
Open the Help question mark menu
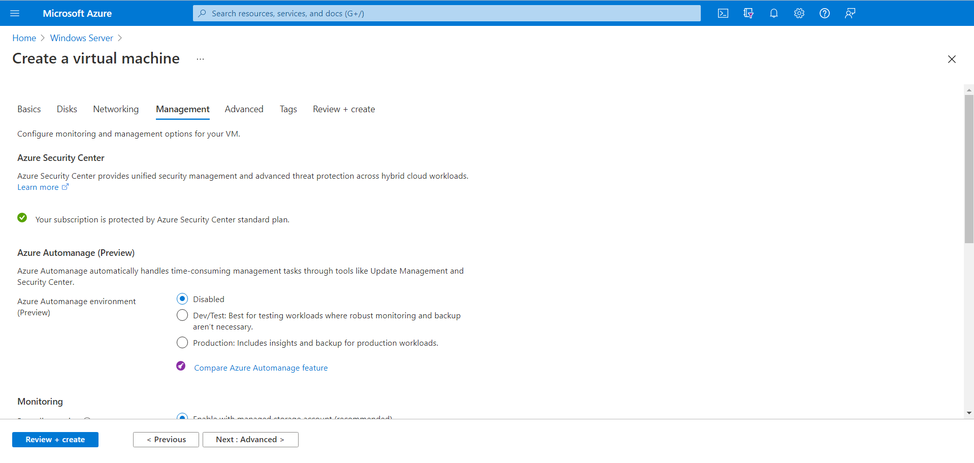(825, 13)
